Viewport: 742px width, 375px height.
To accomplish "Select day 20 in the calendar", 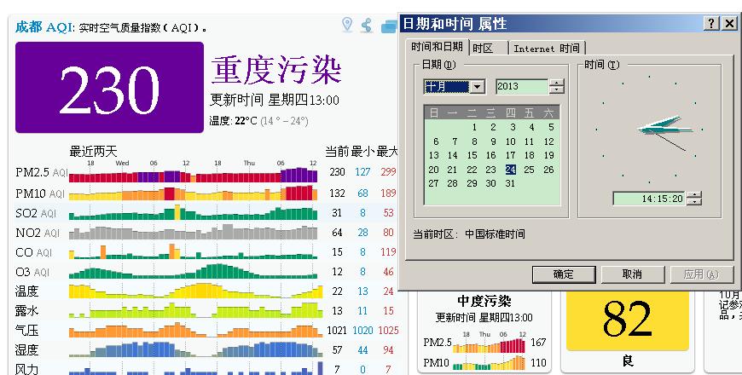I will pyautogui.click(x=433, y=170).
